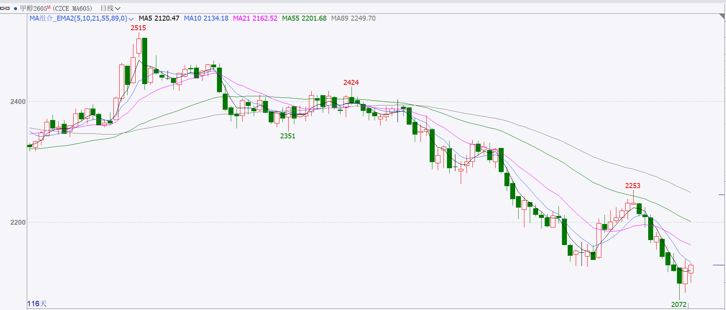The width and height of the screenshot is (726, 310).
Task: Select the magenta MA21 2162.52 legend label
Action: [255, 18]
